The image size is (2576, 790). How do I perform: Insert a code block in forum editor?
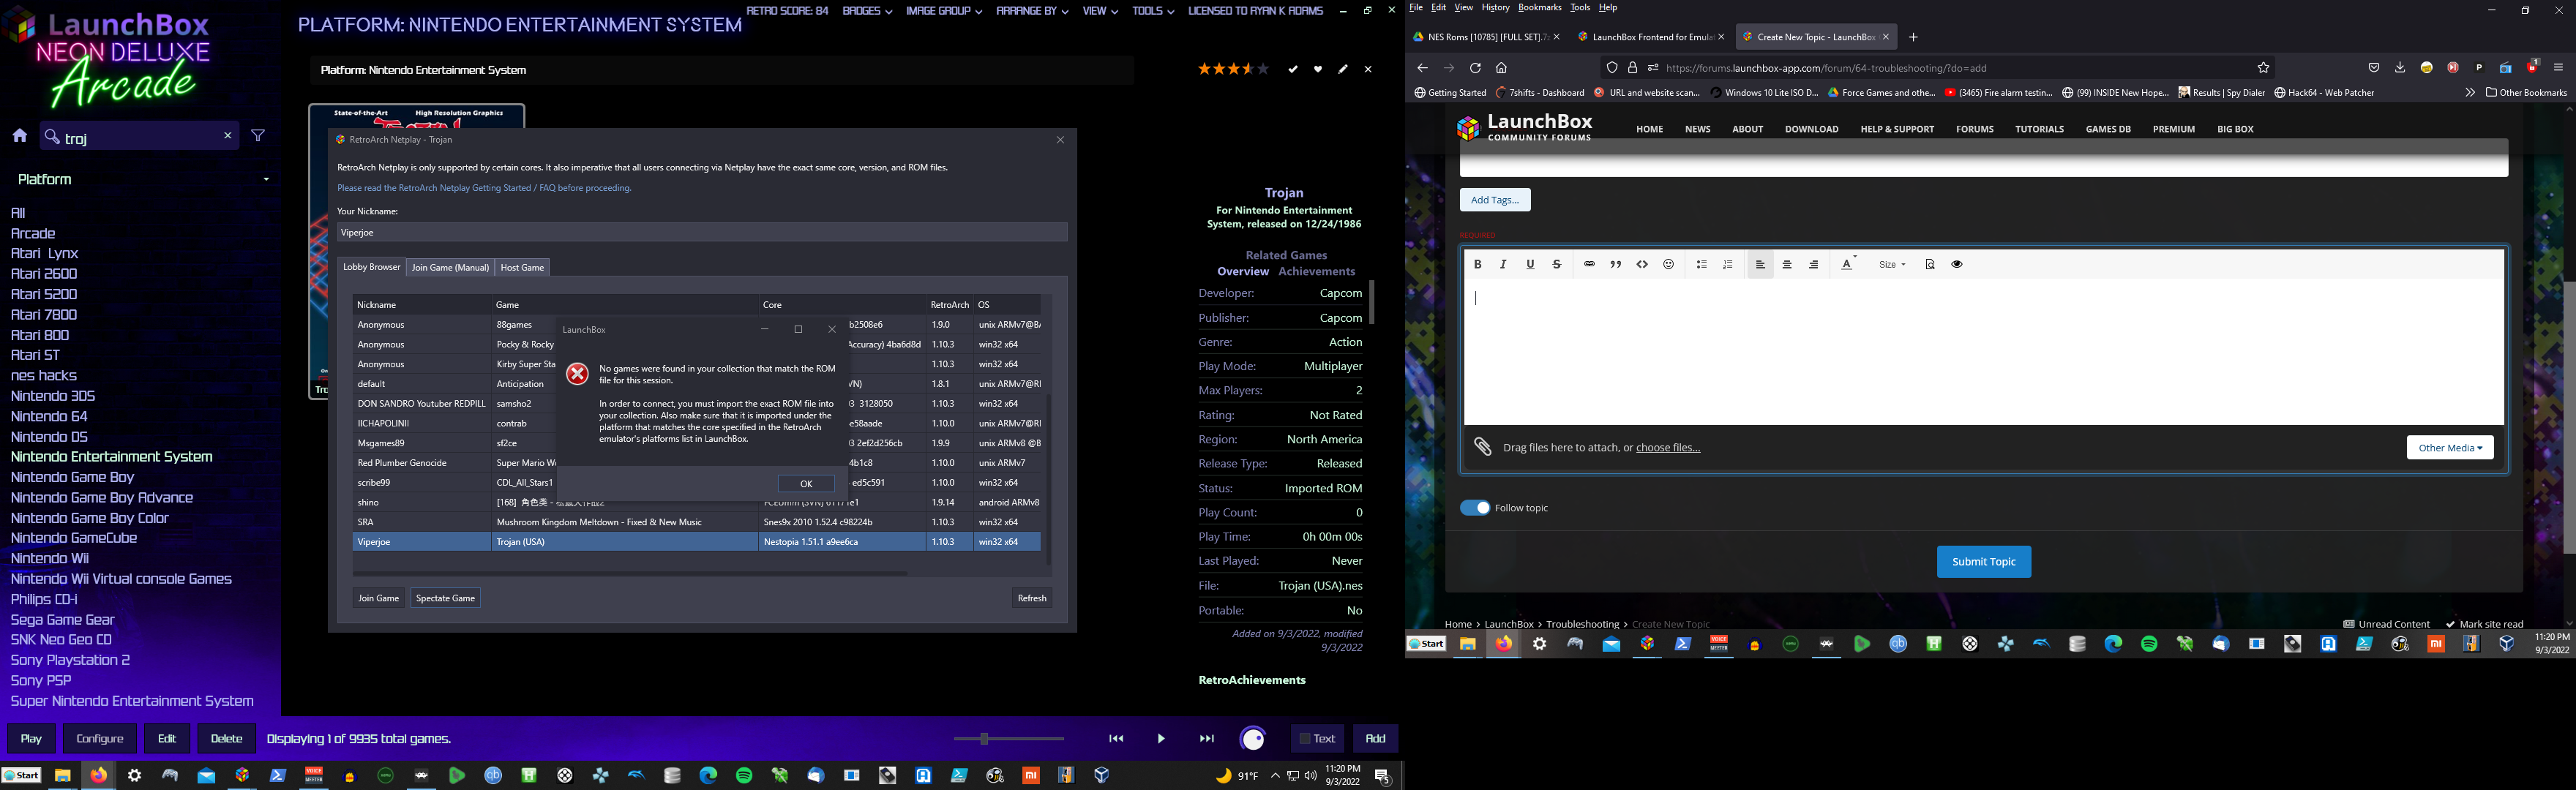(1642, 265)
